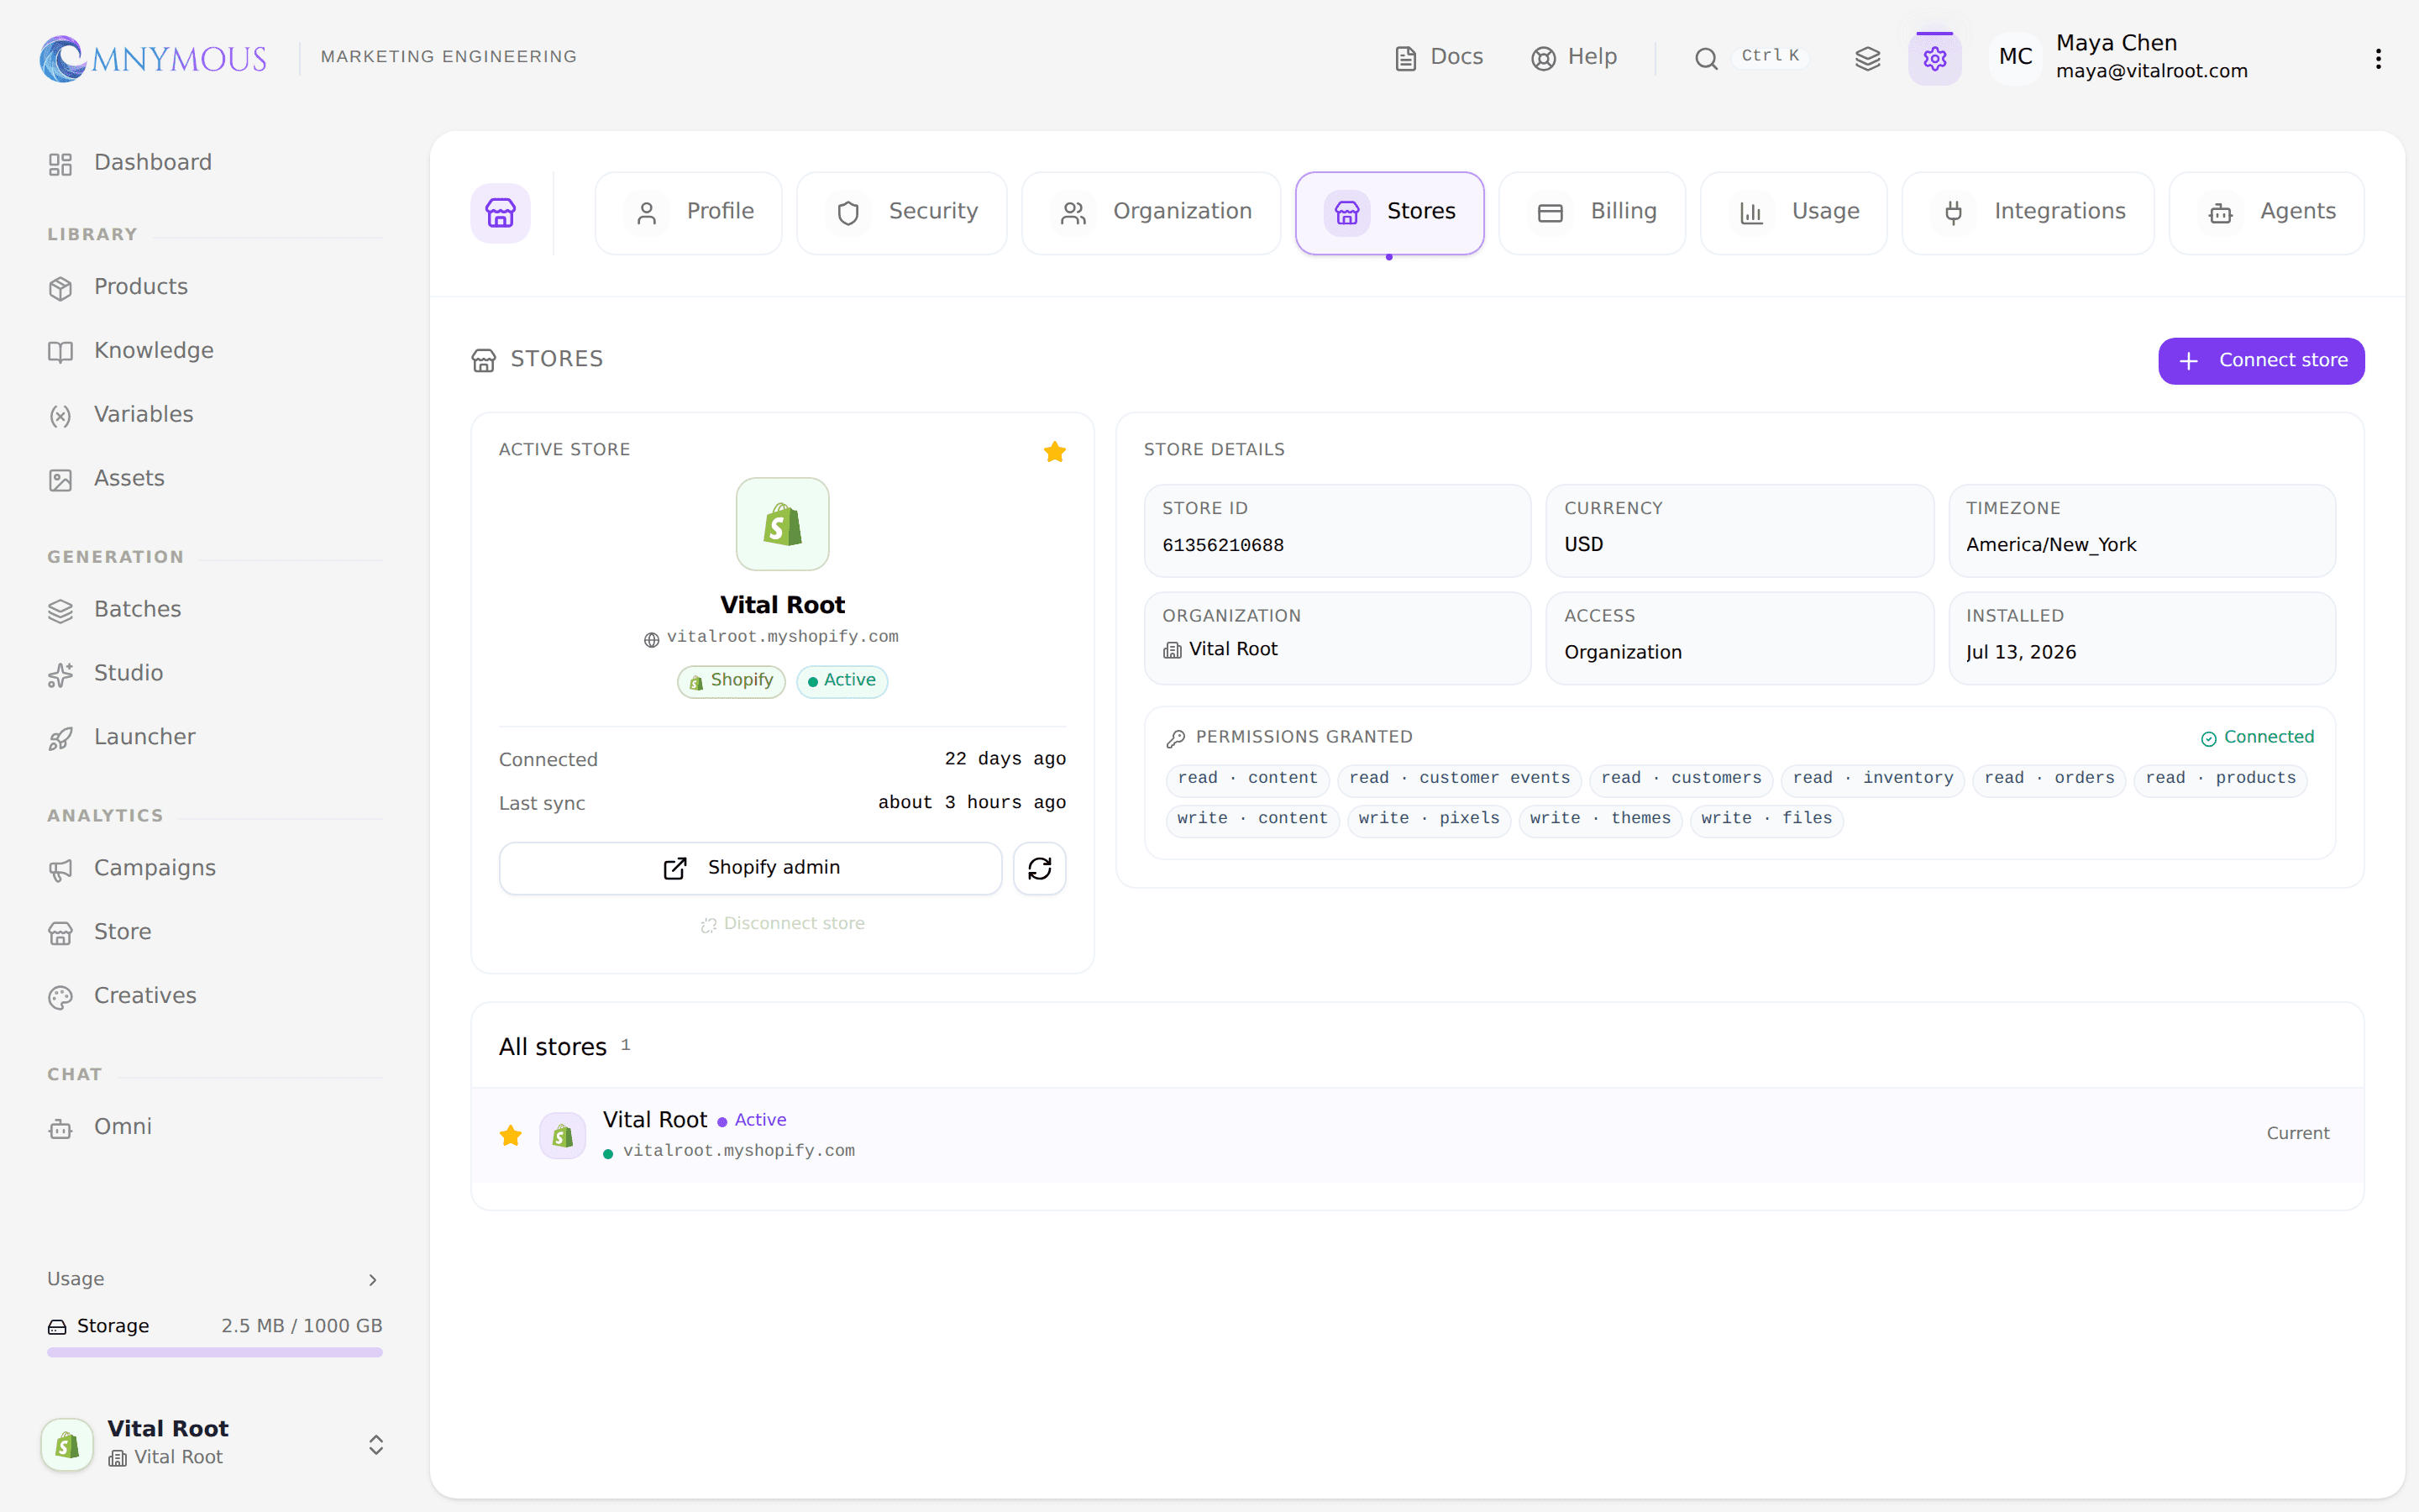Toggle the star on Vital Root list row
2419x1512 pixels.
tap(511, 1136)
